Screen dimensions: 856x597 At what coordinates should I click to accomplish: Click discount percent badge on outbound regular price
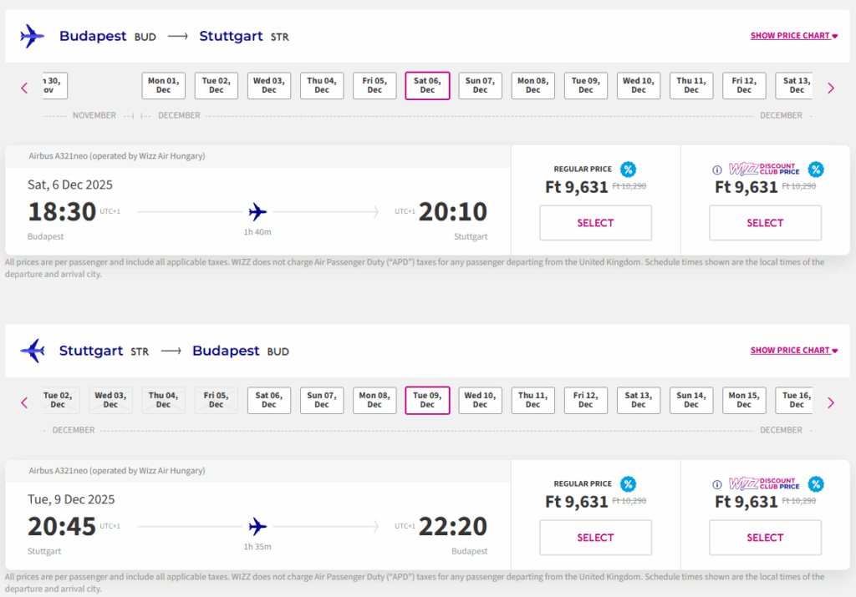click(628, 169)
